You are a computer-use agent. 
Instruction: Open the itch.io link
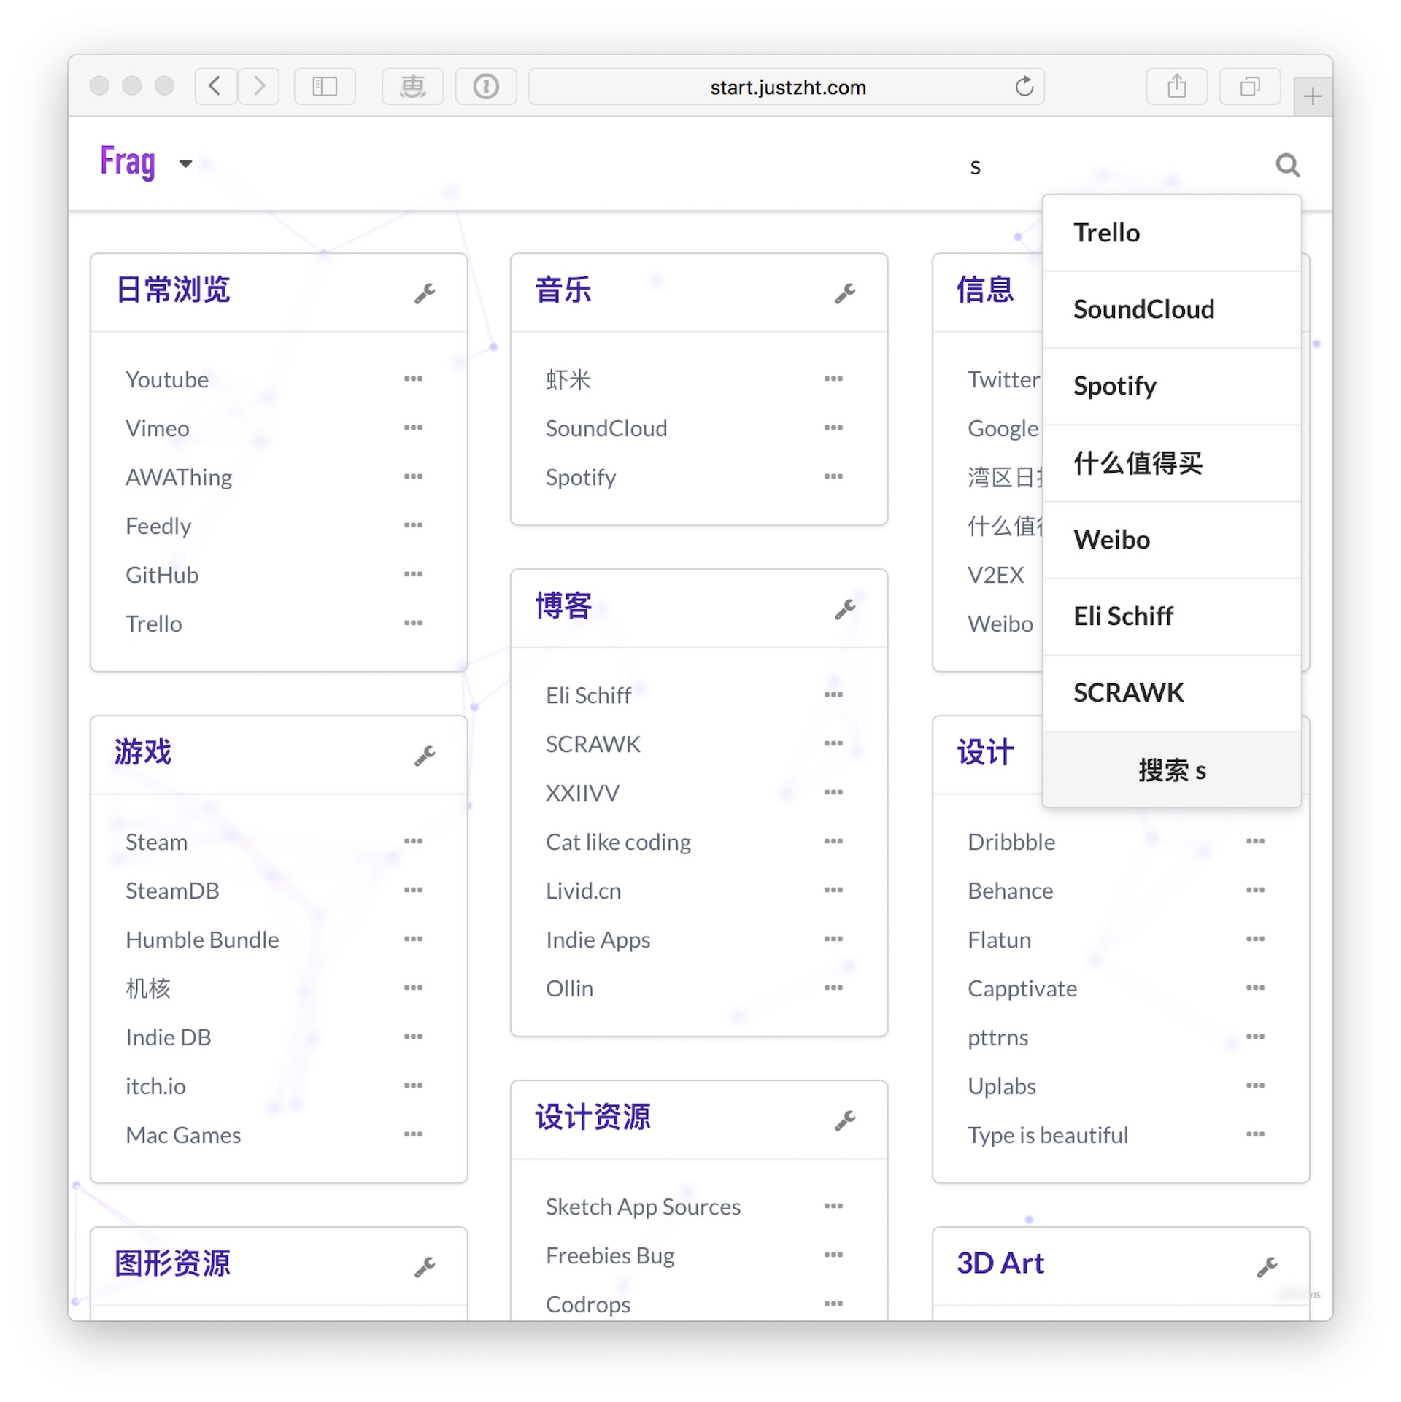pos(155,1086)
